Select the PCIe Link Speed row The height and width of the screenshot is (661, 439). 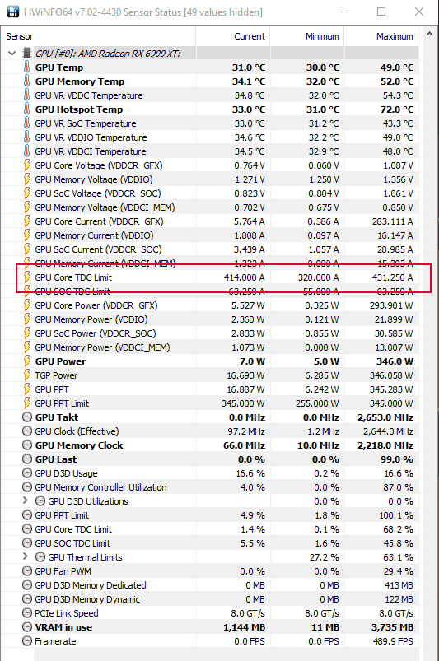point(210,613)
